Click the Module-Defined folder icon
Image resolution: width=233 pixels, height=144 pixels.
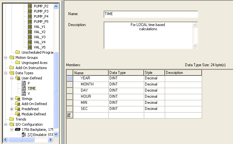coord(18,114)
